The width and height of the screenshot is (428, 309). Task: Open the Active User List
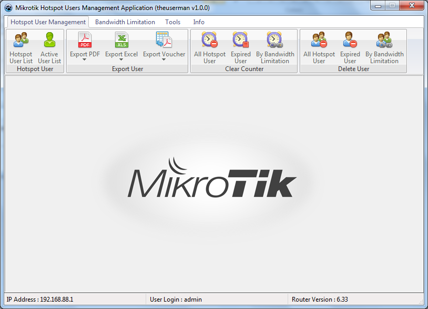click(x=49, y=47)
